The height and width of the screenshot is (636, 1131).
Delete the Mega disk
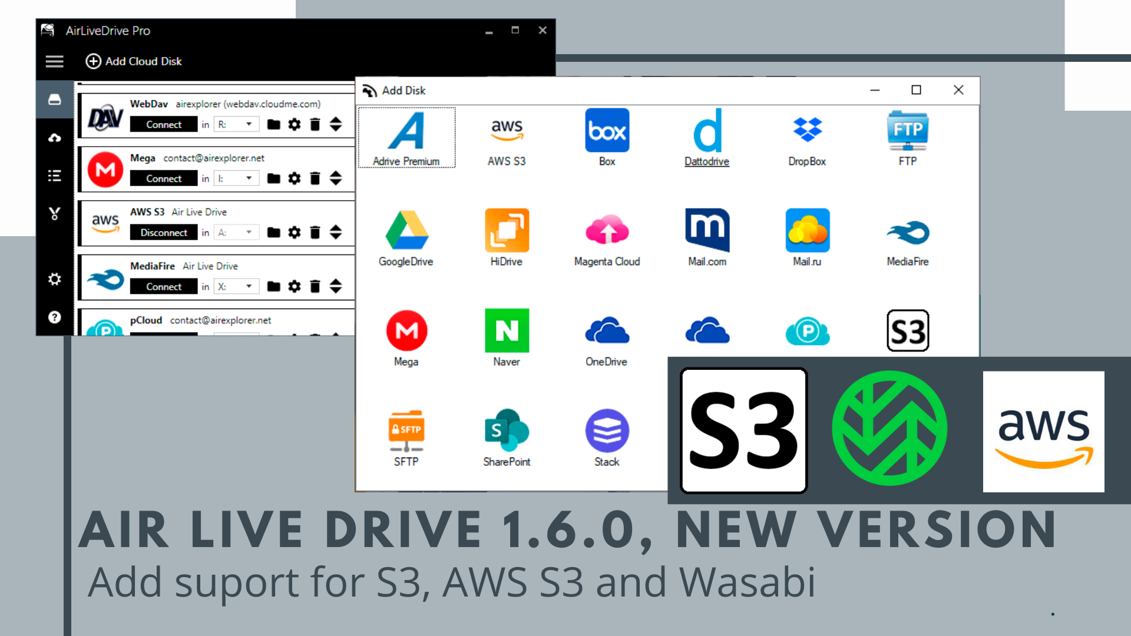315,178
